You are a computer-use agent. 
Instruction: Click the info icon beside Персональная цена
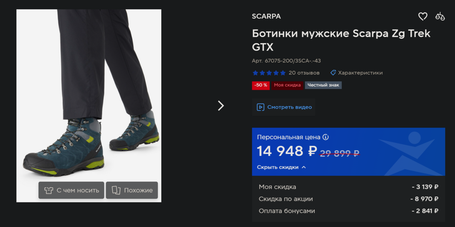click(326, 137)
